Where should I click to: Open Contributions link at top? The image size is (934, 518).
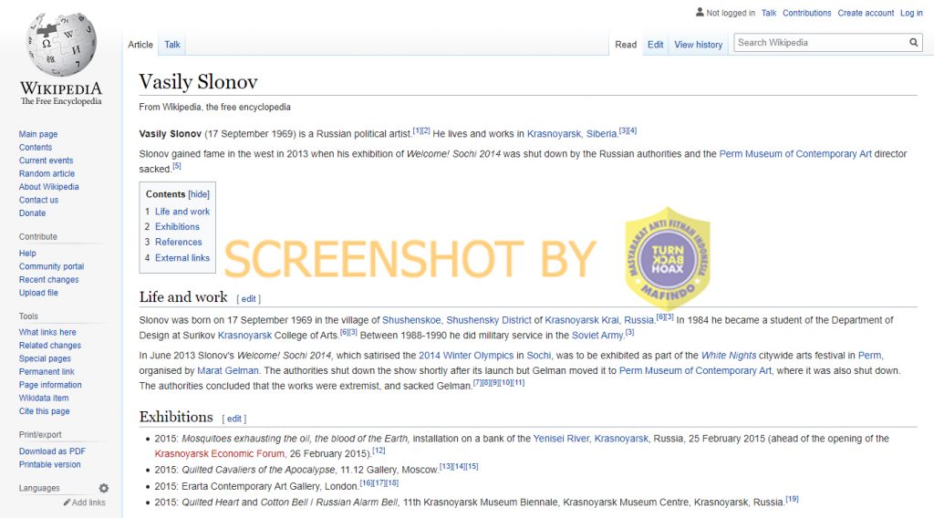point(806,13)
